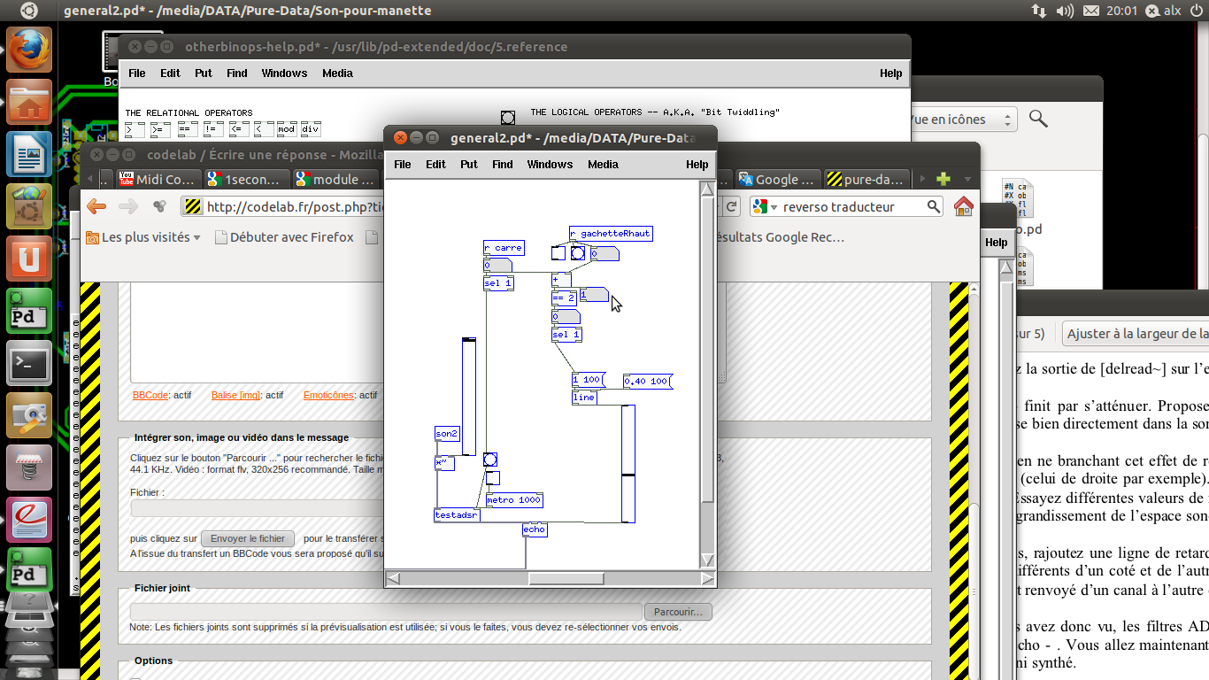This screenshot has width=1209, height=680.
Task: Click the 'testadsr' object box
Action: (457, 515)
